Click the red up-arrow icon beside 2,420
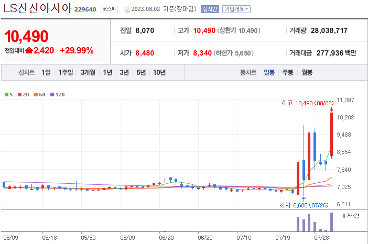The image size is (368, 244). click(29, 50)
